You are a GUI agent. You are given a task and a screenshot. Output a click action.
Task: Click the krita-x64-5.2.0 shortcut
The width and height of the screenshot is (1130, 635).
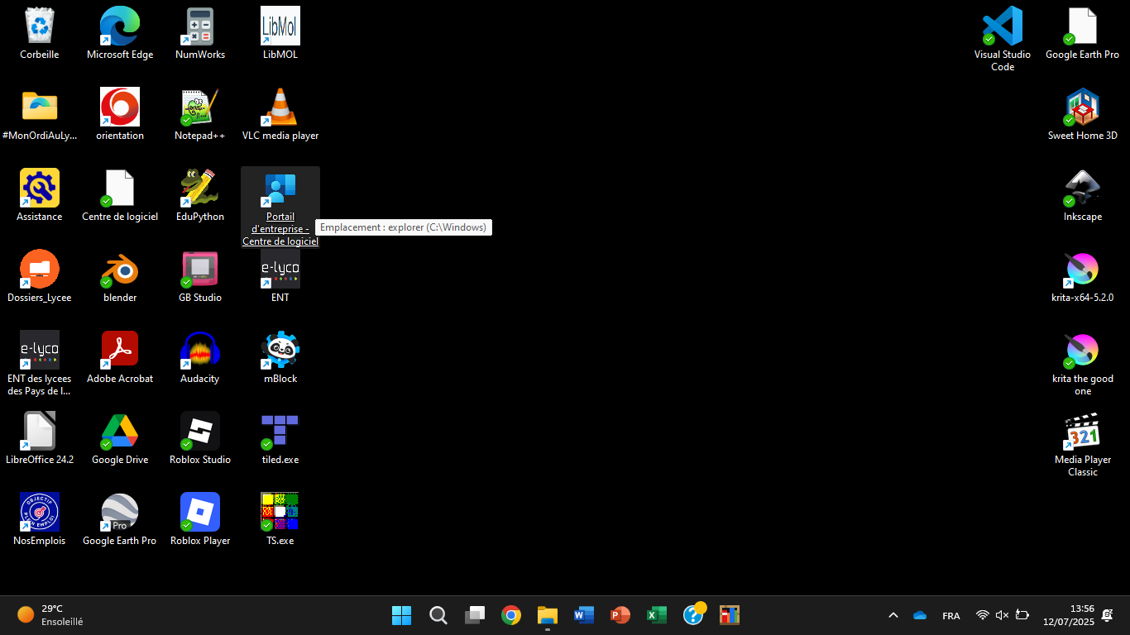tap(1082, 270)
